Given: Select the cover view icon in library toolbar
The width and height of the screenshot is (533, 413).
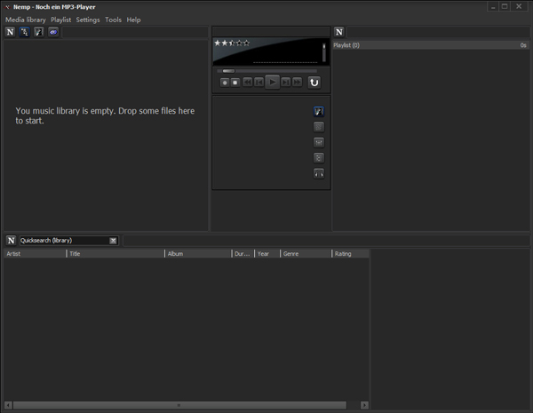Looking at the screenshot, I should pyautogui.click(x=38, y=32).
